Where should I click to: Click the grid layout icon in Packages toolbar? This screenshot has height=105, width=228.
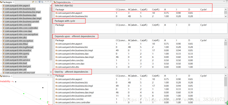pos(36,2)
